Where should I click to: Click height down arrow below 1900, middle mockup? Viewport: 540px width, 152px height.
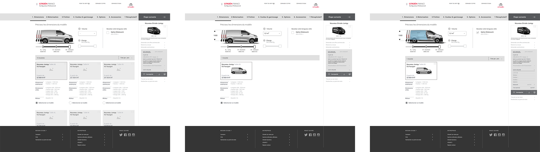(x=215, y=39)
